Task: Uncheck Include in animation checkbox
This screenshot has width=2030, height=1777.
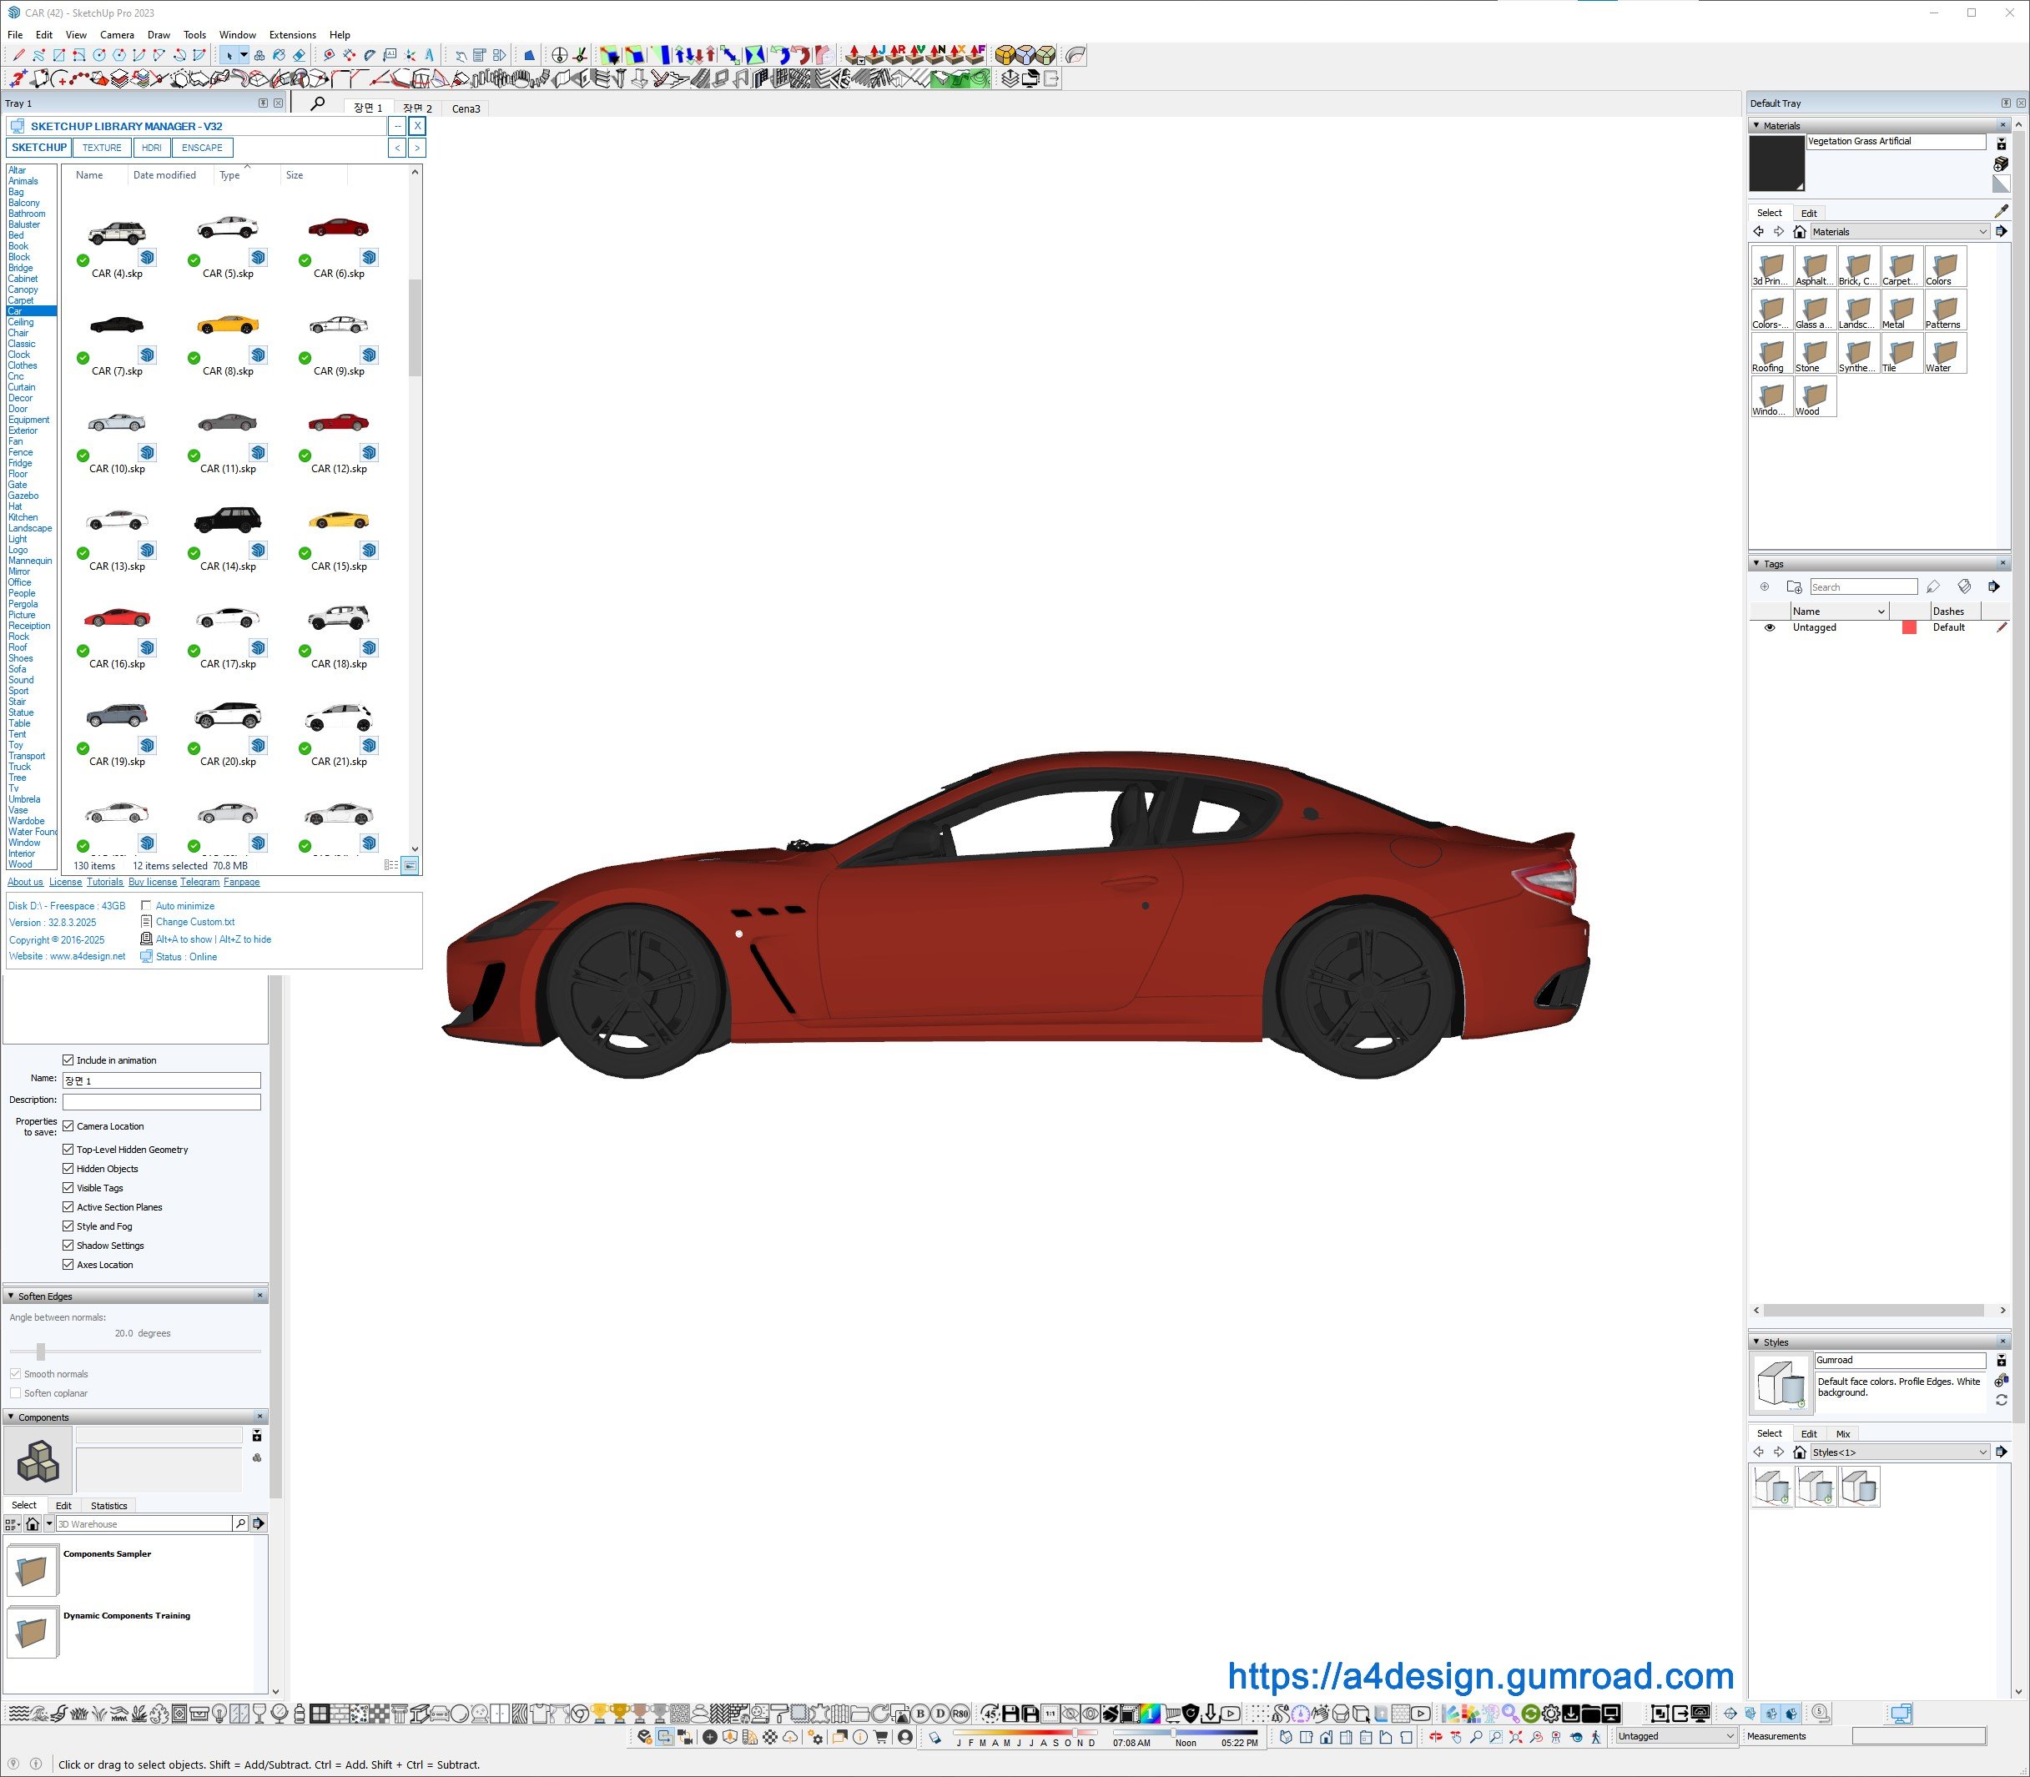Action: pos(68,1060)
